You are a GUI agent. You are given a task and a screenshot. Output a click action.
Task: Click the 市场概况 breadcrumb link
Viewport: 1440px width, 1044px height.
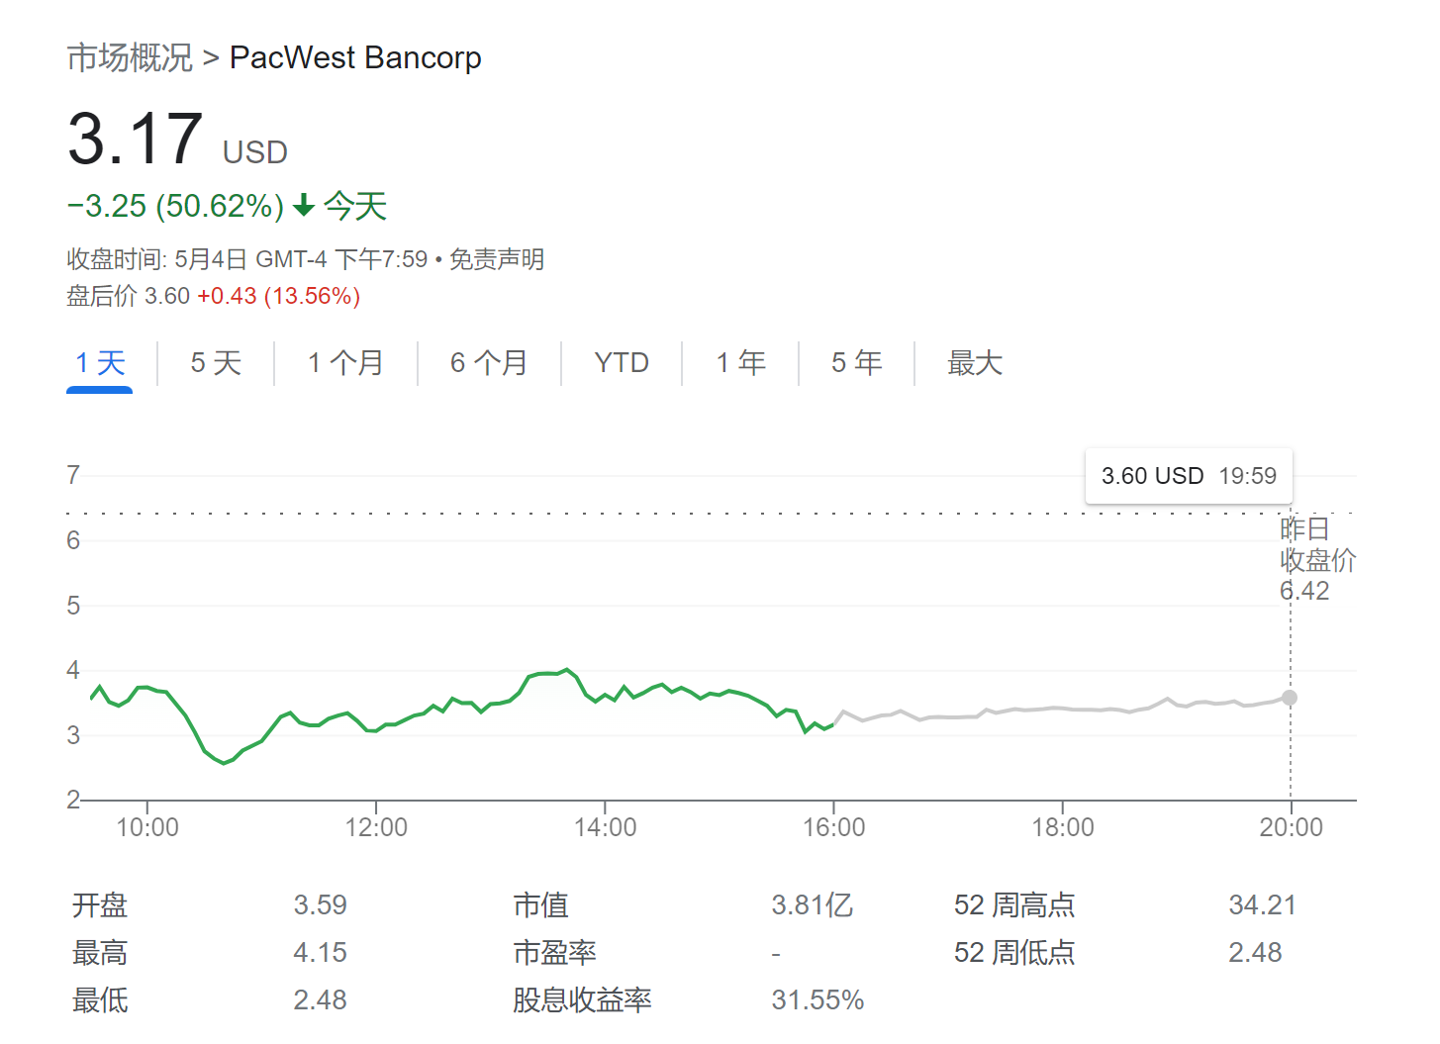(130, 58)
